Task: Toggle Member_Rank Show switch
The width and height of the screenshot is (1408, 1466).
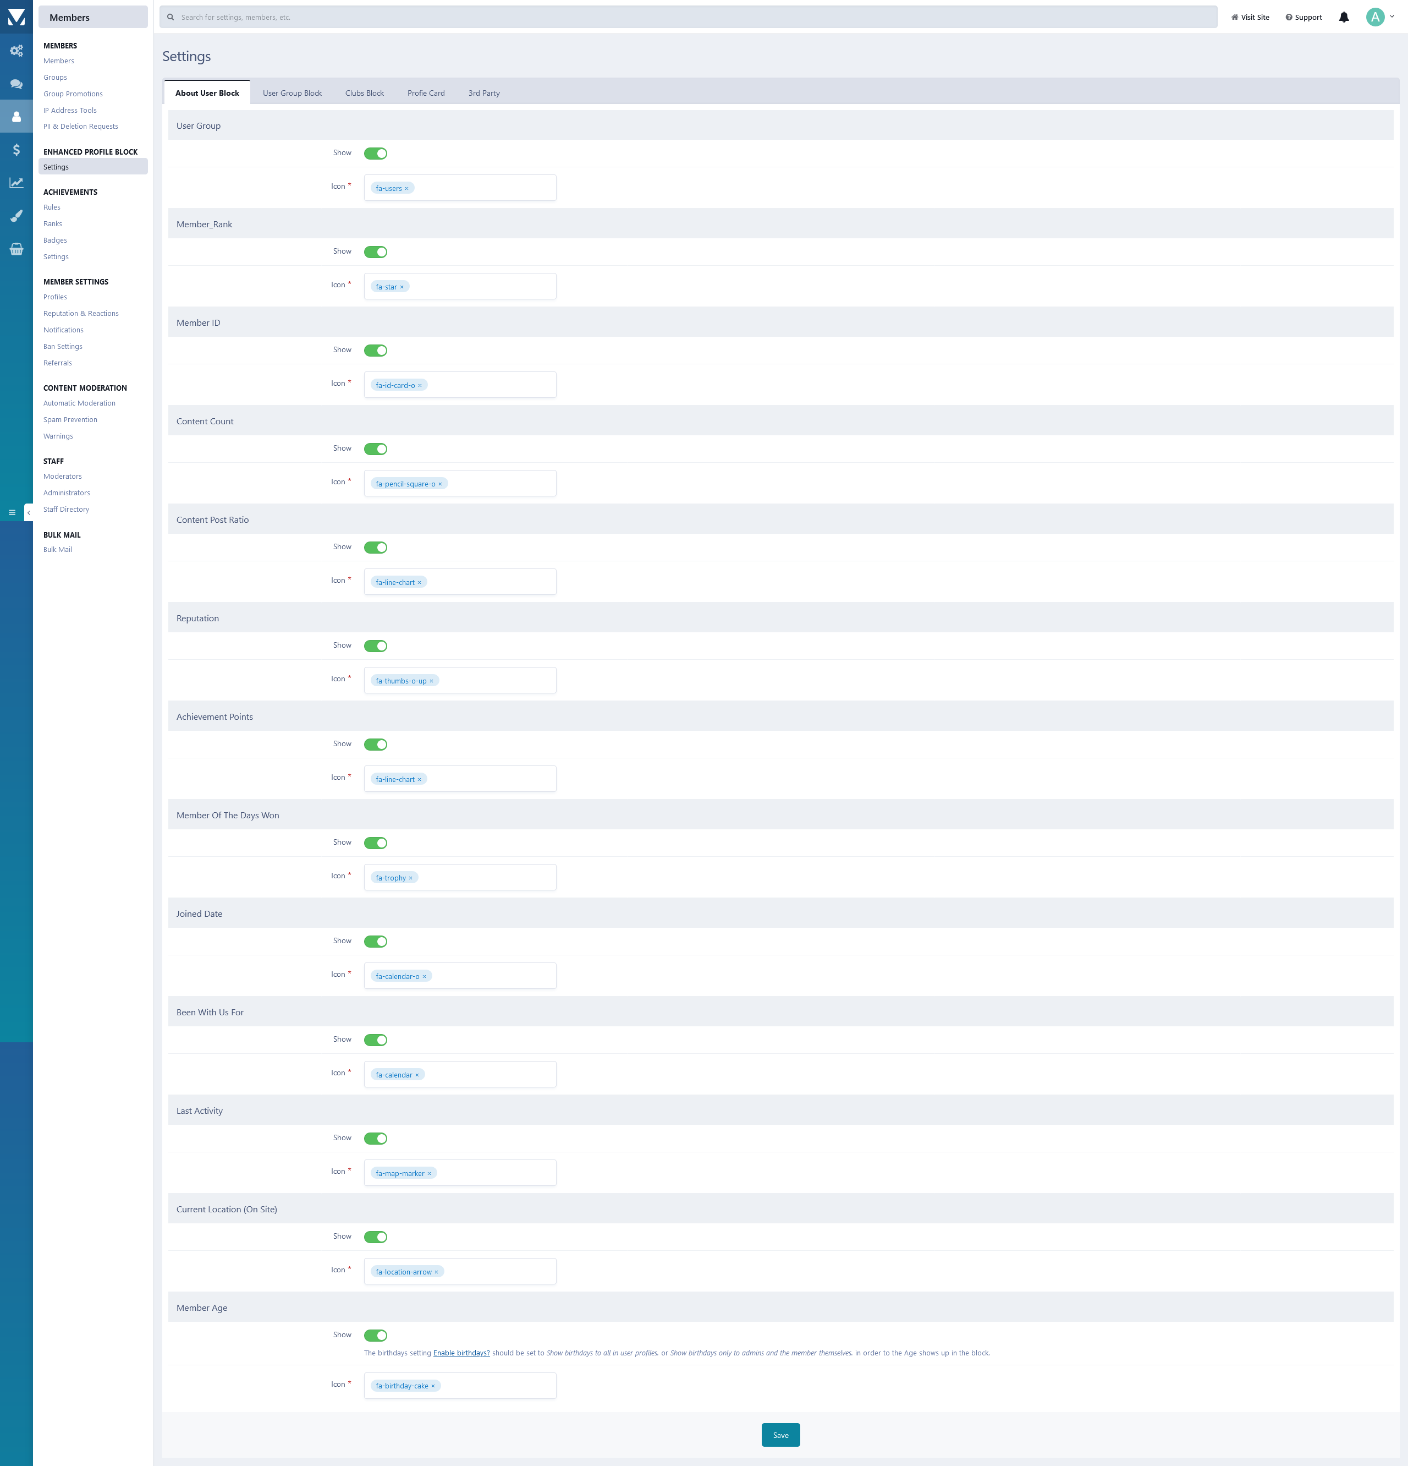Action: coord(375,252)
